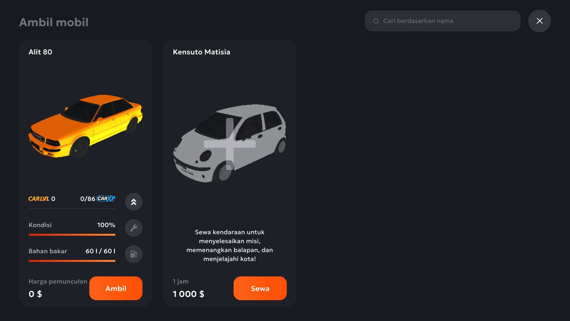Click the wrench repair icon
This screenshot has width=570, height=321.
tap(134, 228)
